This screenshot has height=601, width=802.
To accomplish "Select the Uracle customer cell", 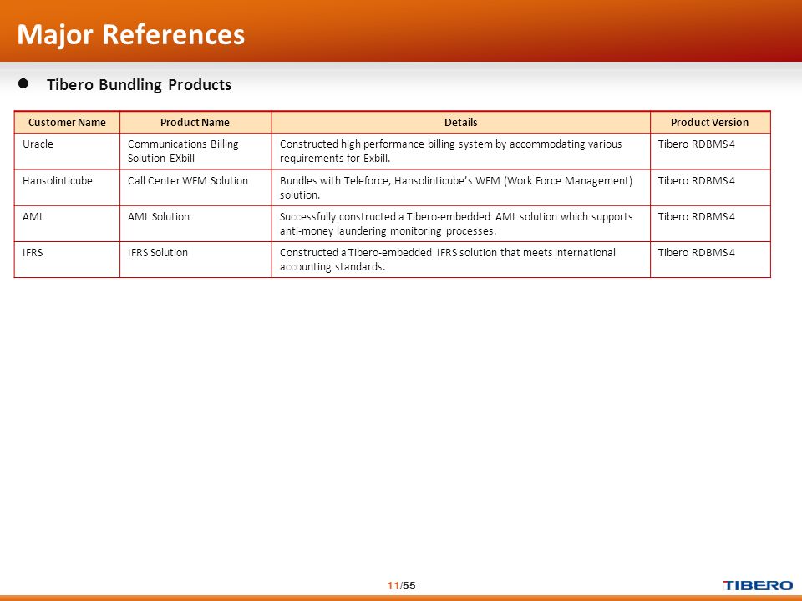I will click(x=67, y=151).
